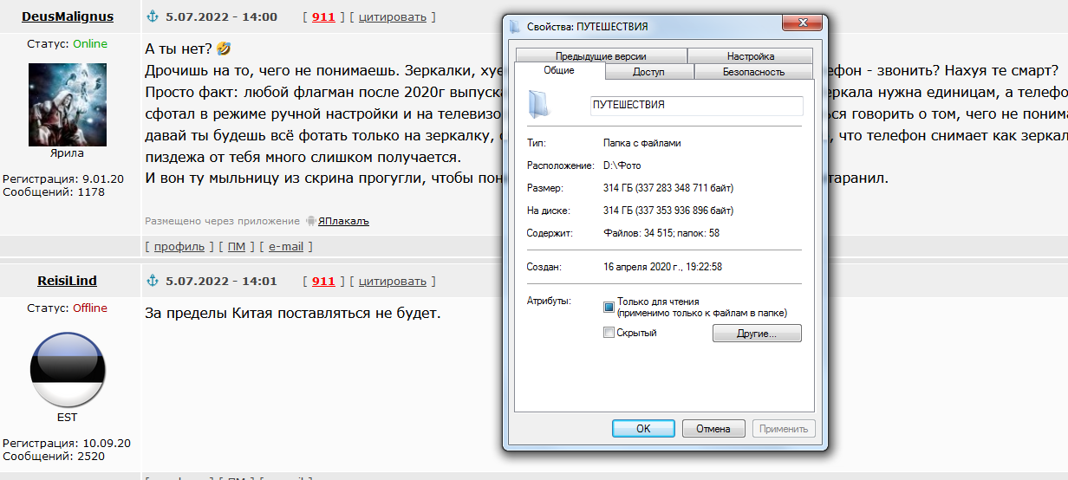Select the 'Доступ' tab
The width and height of the screenshot is (1068, 480).
648,72
